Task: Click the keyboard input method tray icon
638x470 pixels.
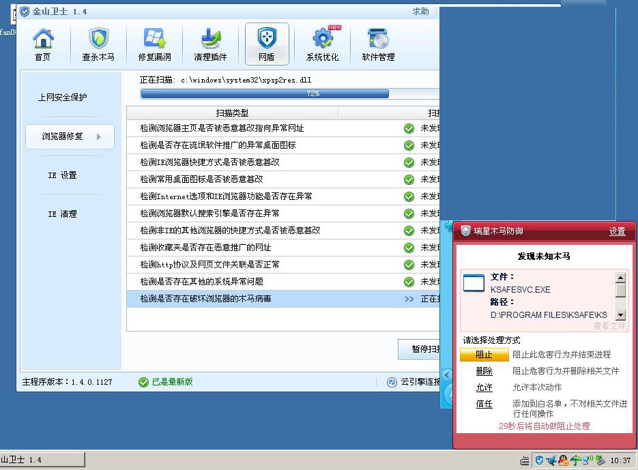Action: click(x=525, y=460)
